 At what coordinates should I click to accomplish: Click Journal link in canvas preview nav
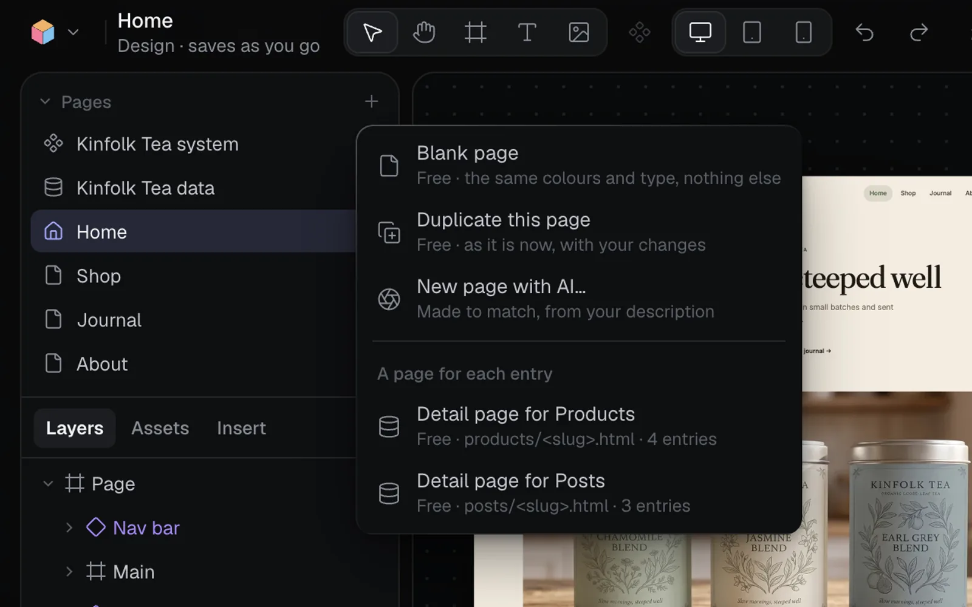[x=940, y=193]
